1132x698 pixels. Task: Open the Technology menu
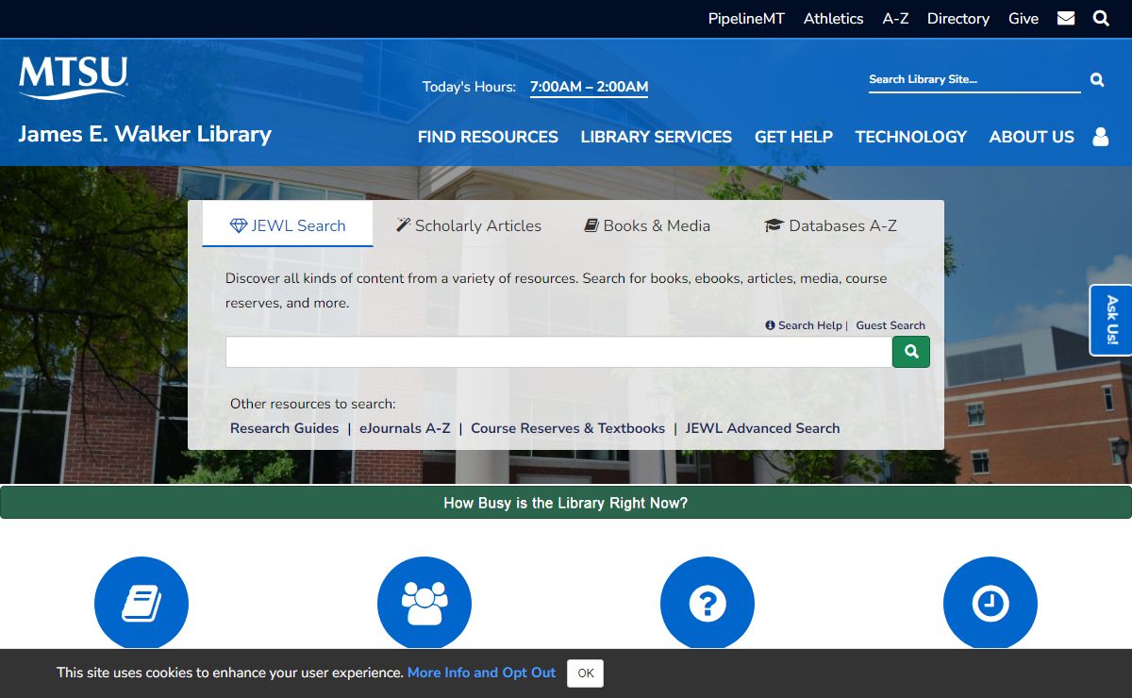911,137
